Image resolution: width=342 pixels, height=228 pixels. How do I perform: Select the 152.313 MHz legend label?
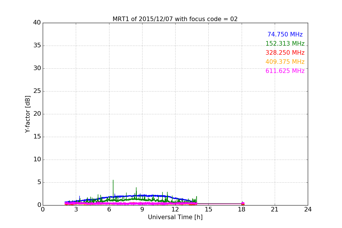285,44
